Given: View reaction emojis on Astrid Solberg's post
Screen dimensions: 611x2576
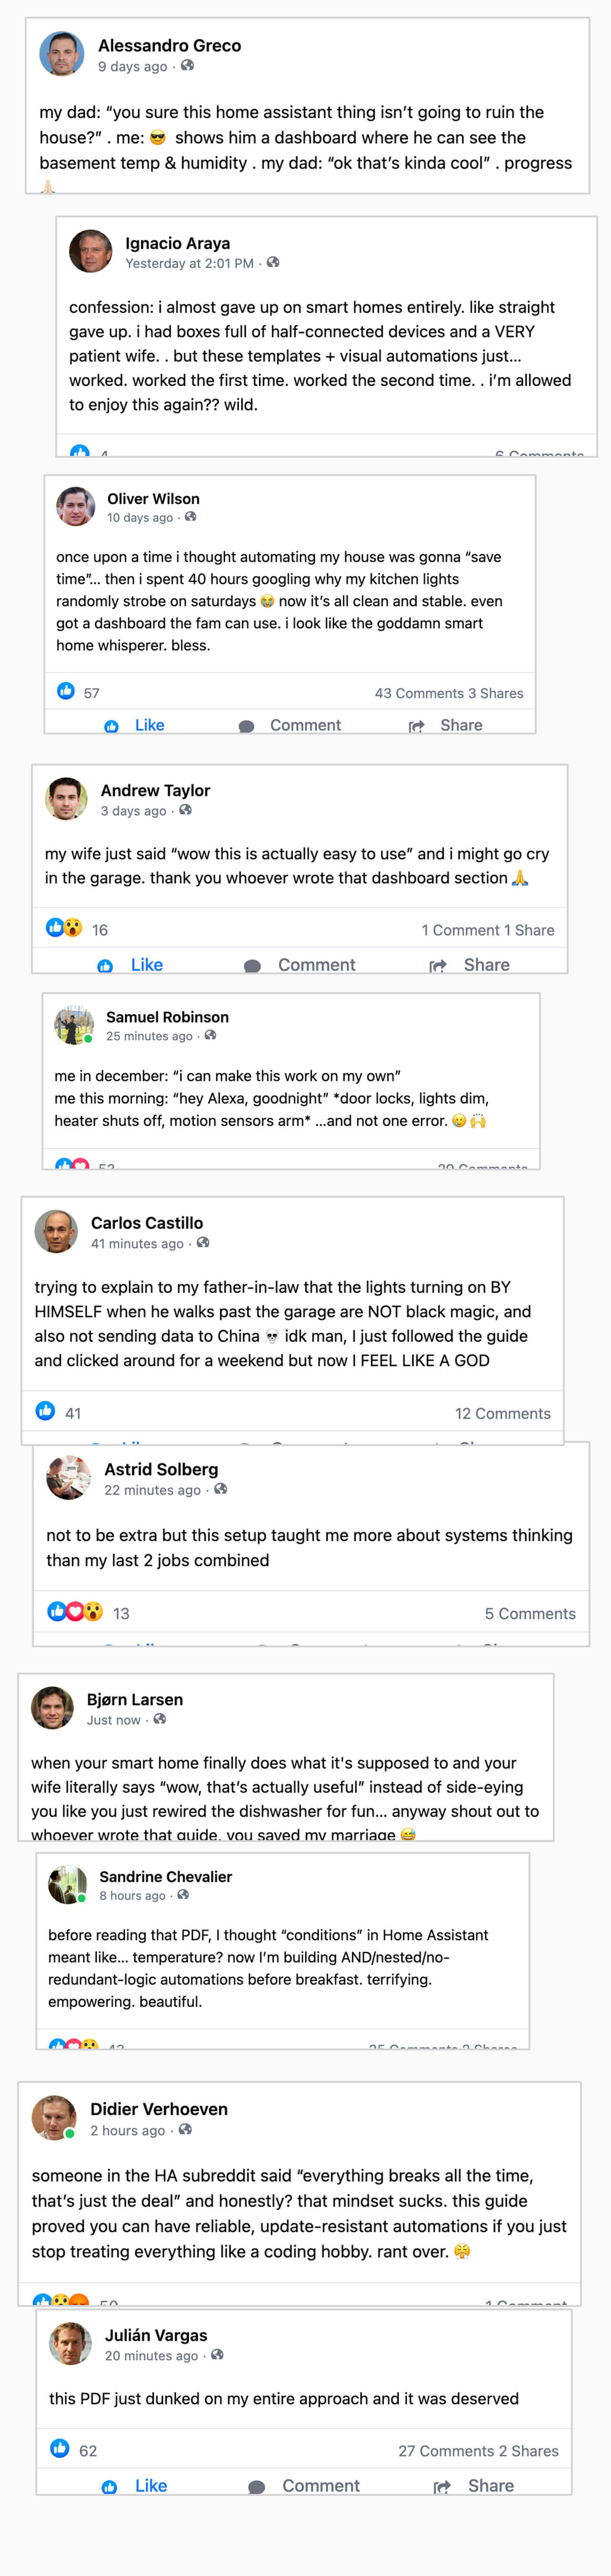Looking at the screenshot, I should pos(75,1611).
